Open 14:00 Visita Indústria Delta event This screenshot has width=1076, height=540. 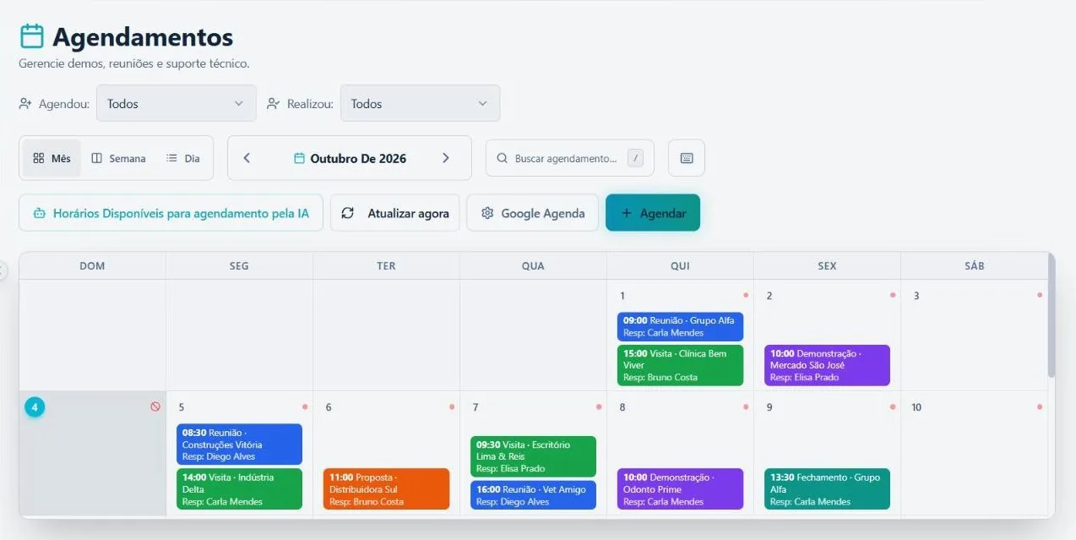point(239,489)
